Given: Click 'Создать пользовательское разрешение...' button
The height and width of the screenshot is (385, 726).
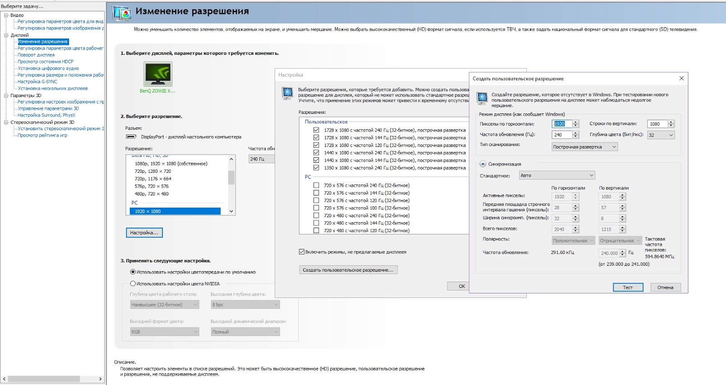Looking at the screenshot, I should [x=348, y=270].
